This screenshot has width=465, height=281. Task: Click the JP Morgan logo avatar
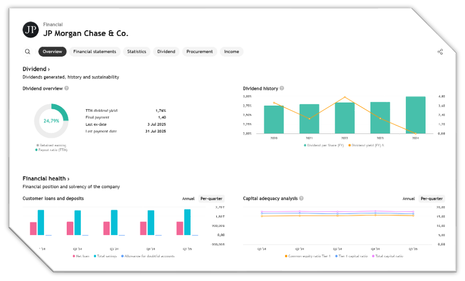point(30,30)
